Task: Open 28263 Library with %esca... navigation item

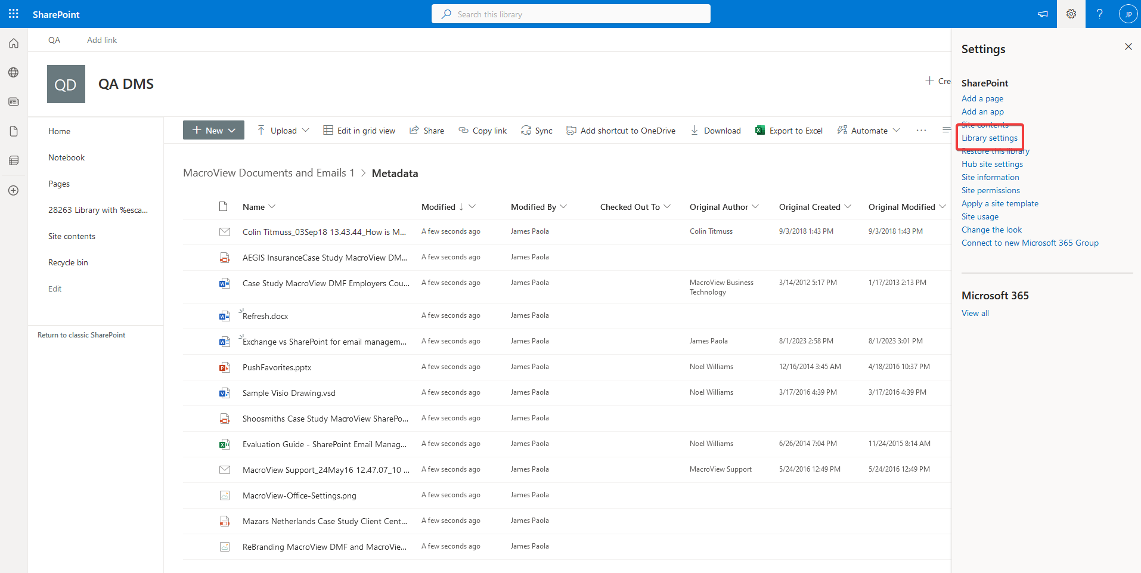Action: [98, 210]
